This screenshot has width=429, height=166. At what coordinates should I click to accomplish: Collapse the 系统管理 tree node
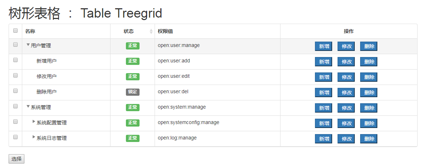28,106
